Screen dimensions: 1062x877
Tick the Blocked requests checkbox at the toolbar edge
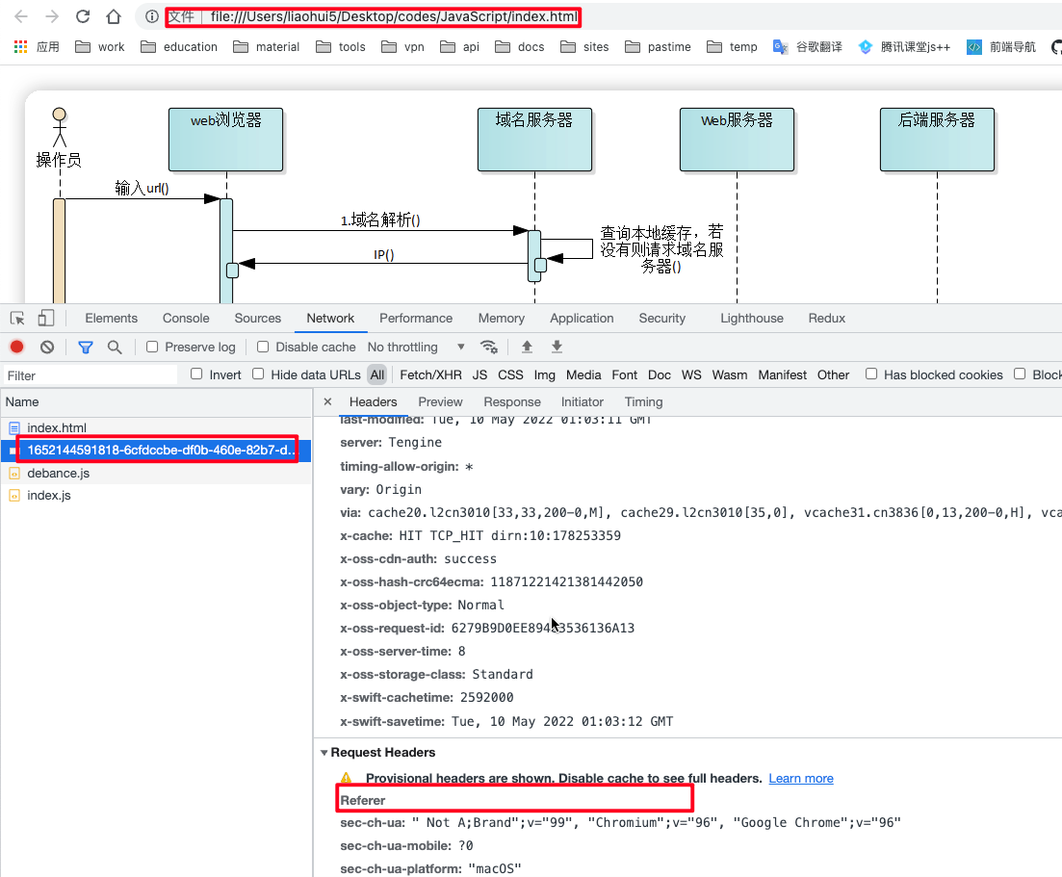pyautogui.click(x=1020, y=374)
